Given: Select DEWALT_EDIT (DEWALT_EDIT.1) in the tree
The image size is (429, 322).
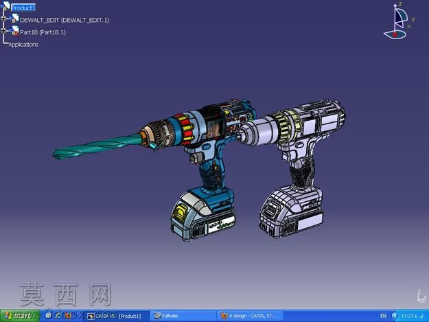Looking at the screenshot, I should pos(65,20).
